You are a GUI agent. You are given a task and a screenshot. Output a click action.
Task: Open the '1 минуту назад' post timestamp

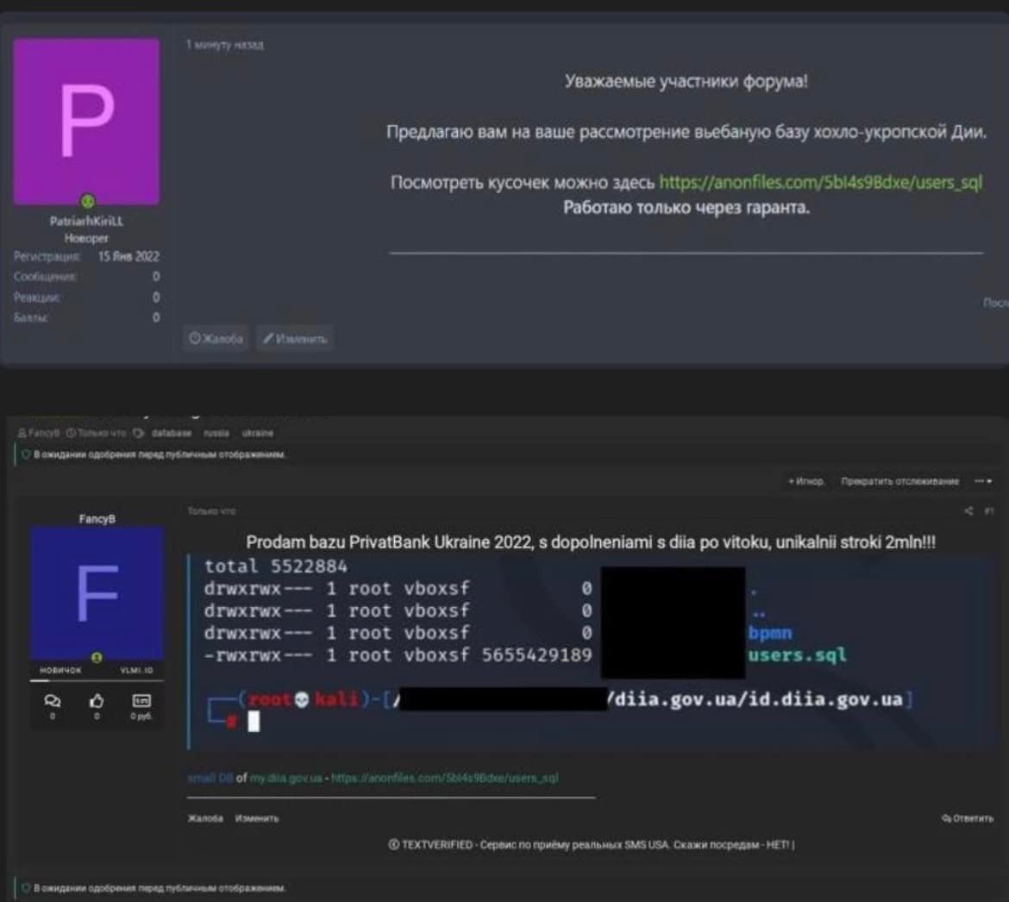tap(224, 44)
